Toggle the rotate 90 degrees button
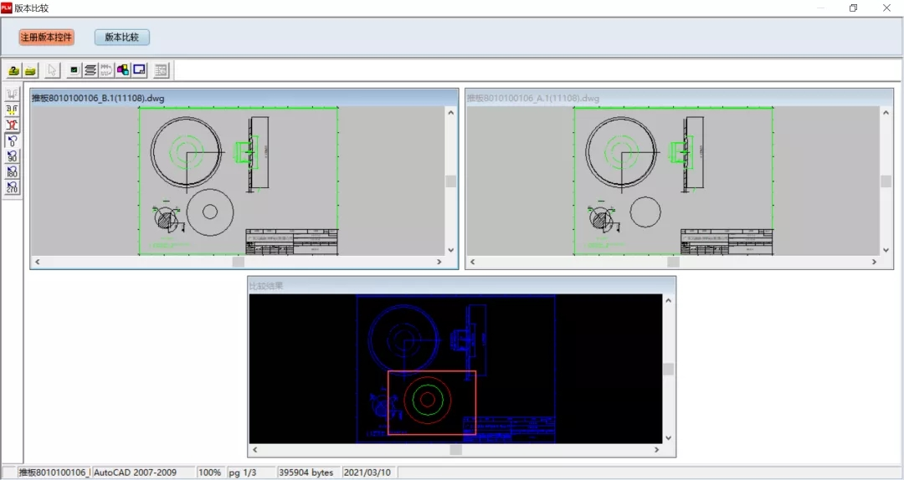Viewport: 904px width, 480px height. pos(12,156)
